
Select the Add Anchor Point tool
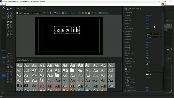tap(8, 24)
